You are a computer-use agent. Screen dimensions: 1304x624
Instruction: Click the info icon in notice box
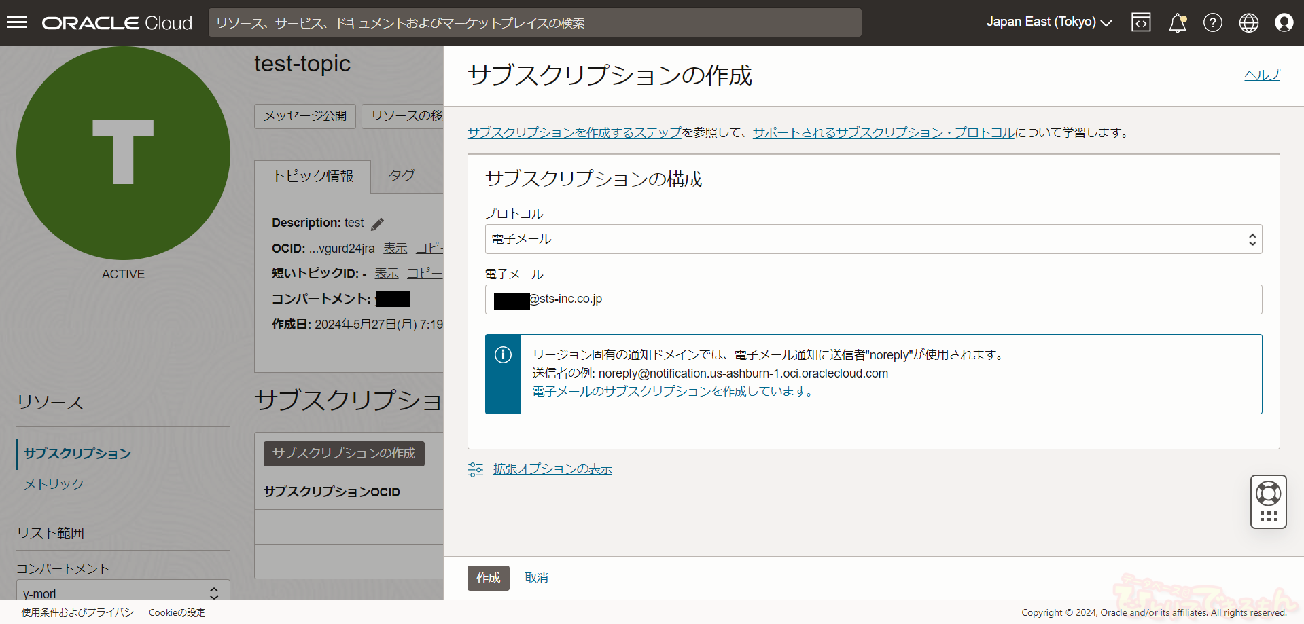pos(503,354)
